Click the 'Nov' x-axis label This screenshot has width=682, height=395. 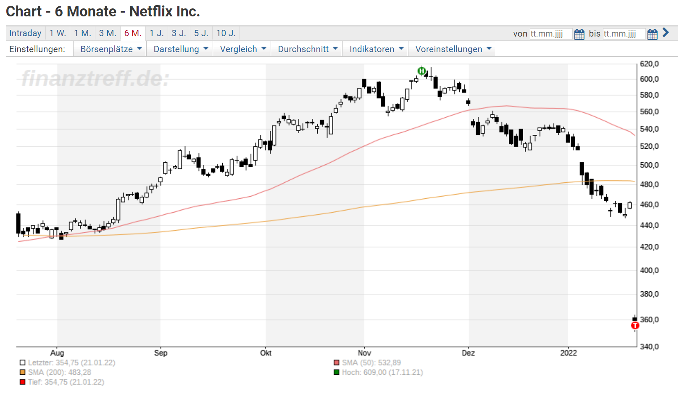click(364, 353)
